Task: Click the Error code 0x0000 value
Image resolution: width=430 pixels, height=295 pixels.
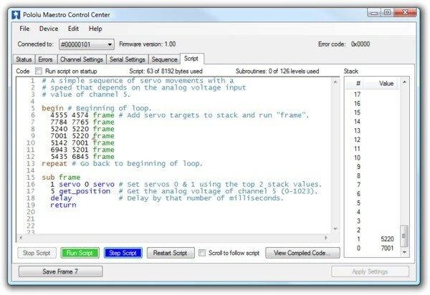Action: point(360,44)
